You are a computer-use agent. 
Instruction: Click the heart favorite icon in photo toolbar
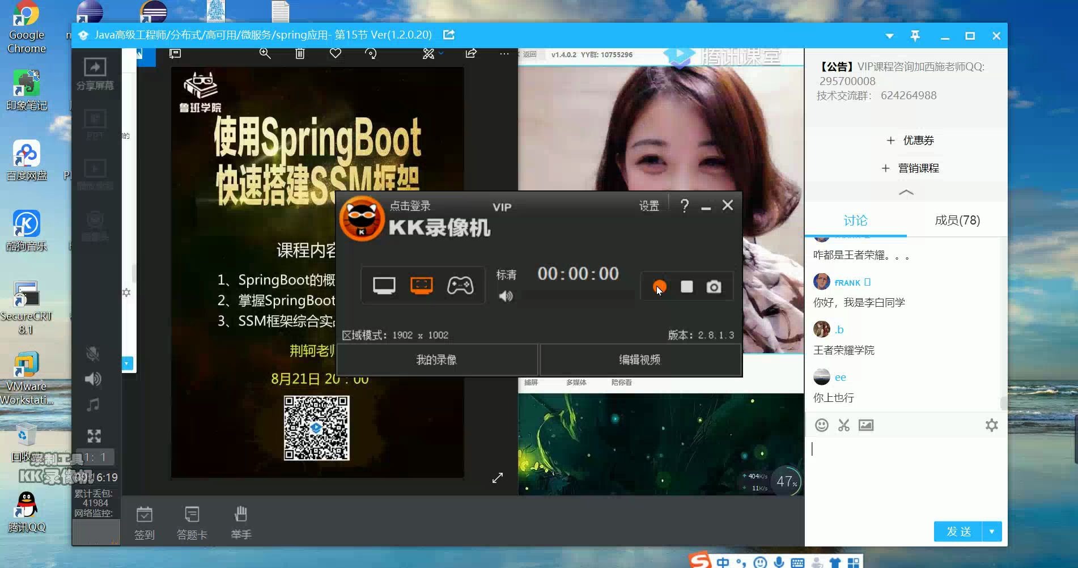(336, 53)
